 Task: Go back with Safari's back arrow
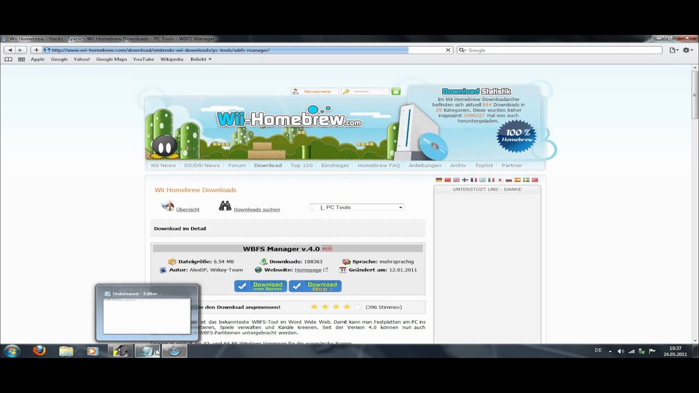pyautogui.click(x=10, y=50)
